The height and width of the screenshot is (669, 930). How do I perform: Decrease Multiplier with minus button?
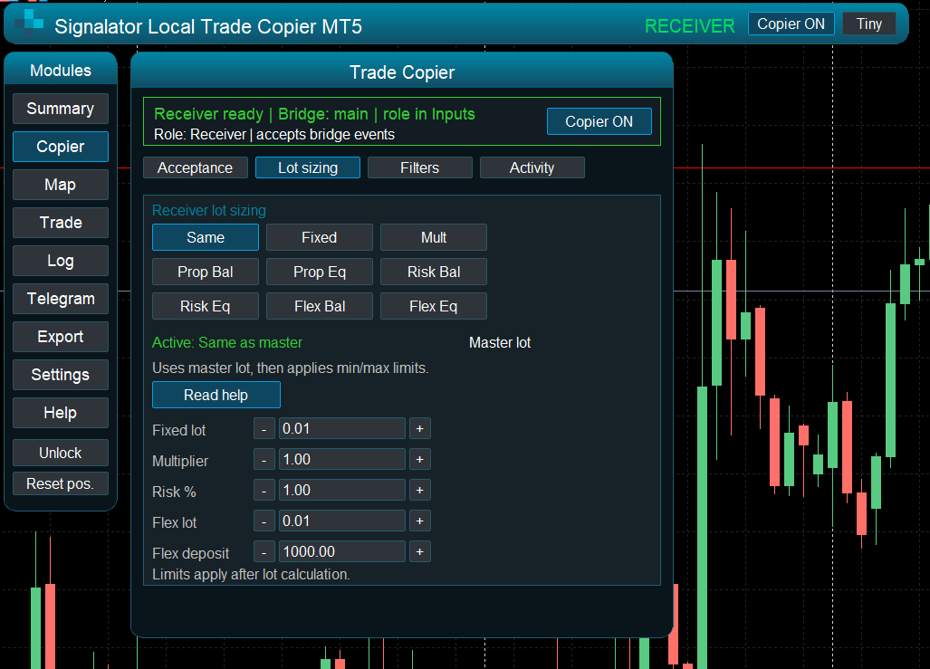coord(264,459)
